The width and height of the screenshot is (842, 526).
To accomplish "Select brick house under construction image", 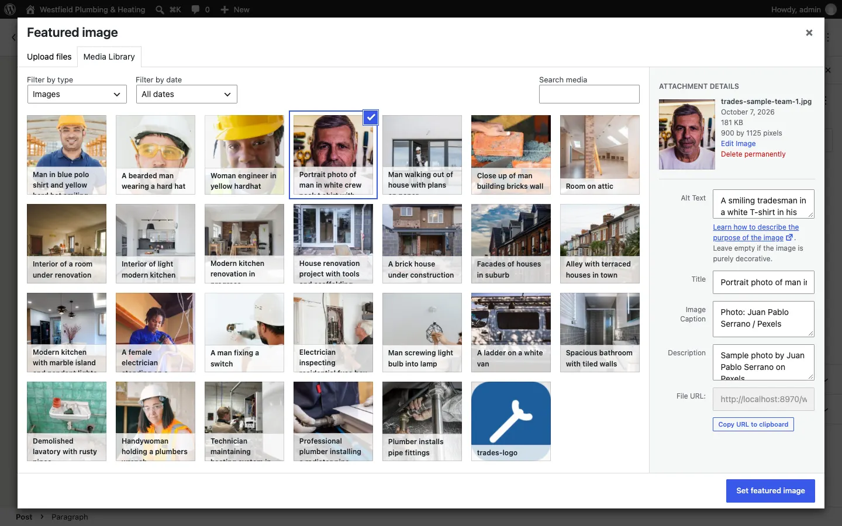I will tap(422, 244).
